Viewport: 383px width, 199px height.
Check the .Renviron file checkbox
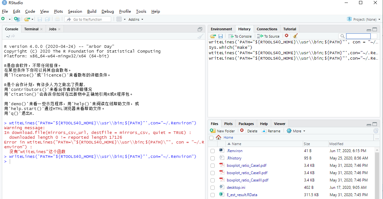212,151
